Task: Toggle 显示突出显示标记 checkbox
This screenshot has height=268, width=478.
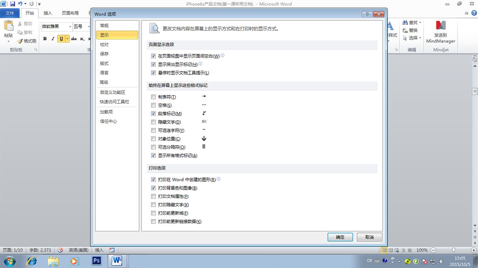Action: pos(154,64)
